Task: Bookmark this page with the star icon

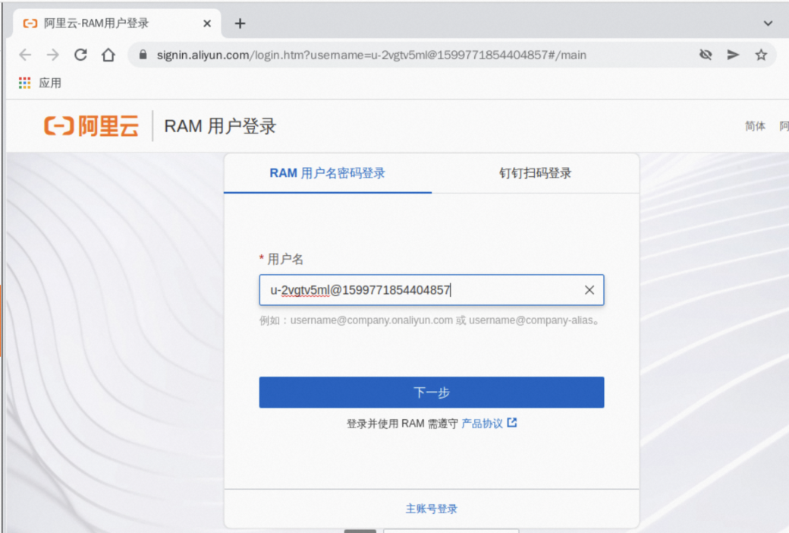Action: pyautogui.click(x=761, y=55)
